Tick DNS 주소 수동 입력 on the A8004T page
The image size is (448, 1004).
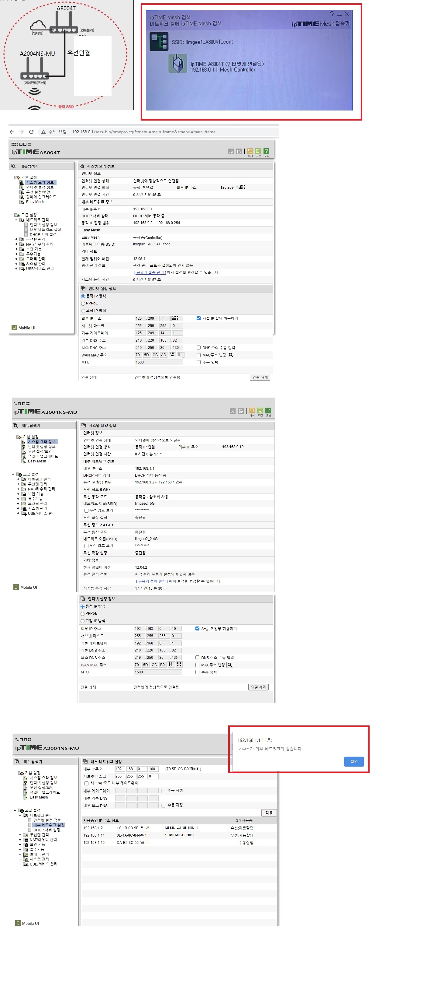[x=198, y=348]
